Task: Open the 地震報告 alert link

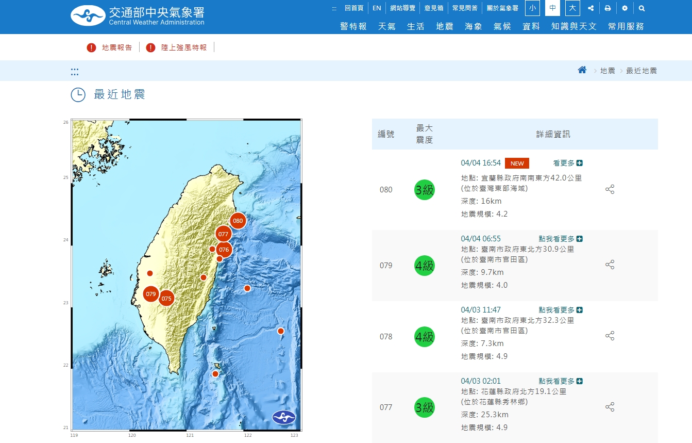Action: point(116,47)
